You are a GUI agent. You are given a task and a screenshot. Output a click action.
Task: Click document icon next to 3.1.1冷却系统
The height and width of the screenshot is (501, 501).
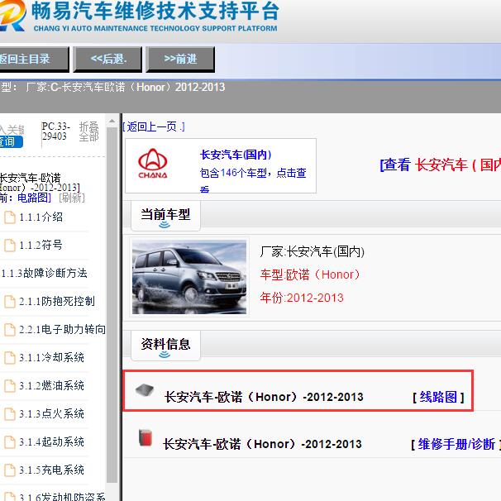pos(10,357)
